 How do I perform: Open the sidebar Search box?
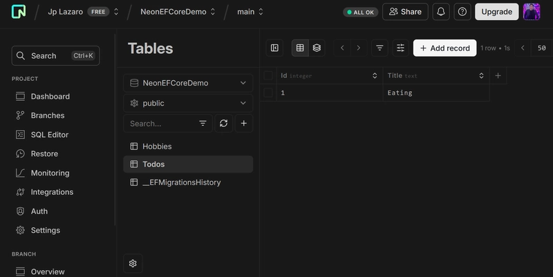click(x=56, y=56)
